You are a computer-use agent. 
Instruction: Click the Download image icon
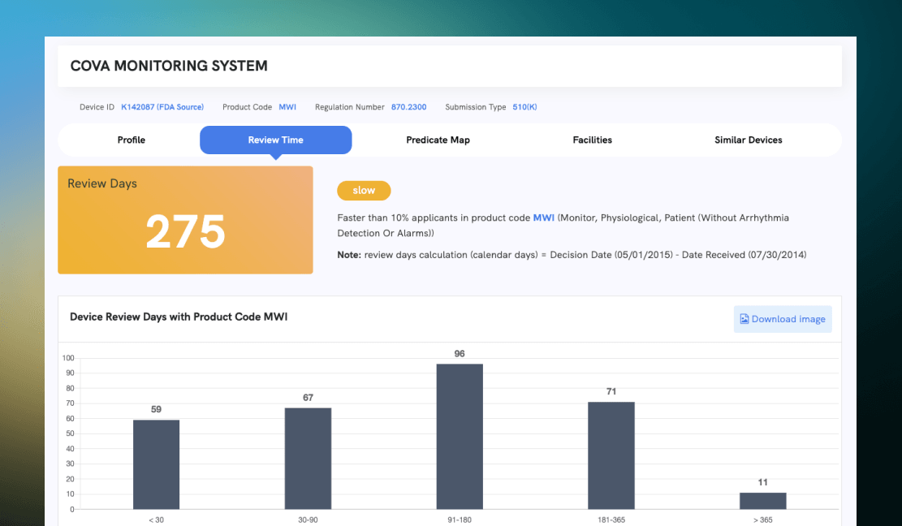(744, 320)
